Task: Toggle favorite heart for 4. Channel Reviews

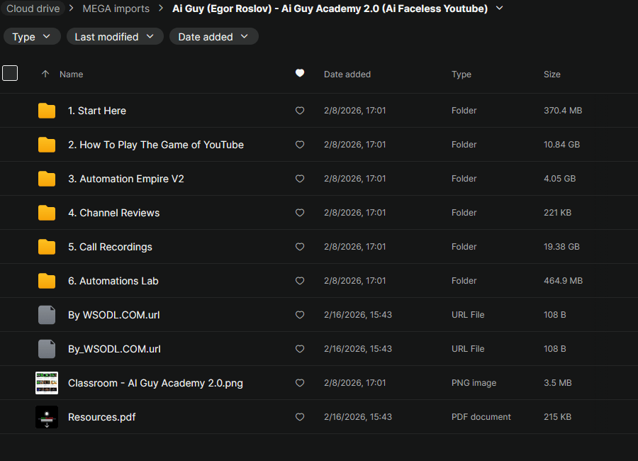Action: [x=300, y=213]
